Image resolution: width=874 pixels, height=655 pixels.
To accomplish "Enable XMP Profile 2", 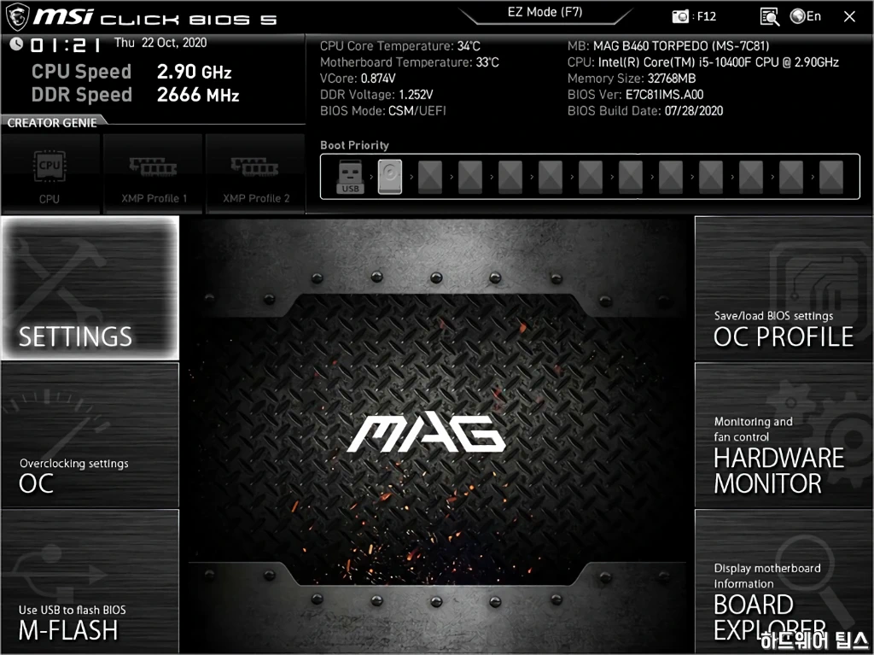I will pyautogui.click(x=255, y=174).
